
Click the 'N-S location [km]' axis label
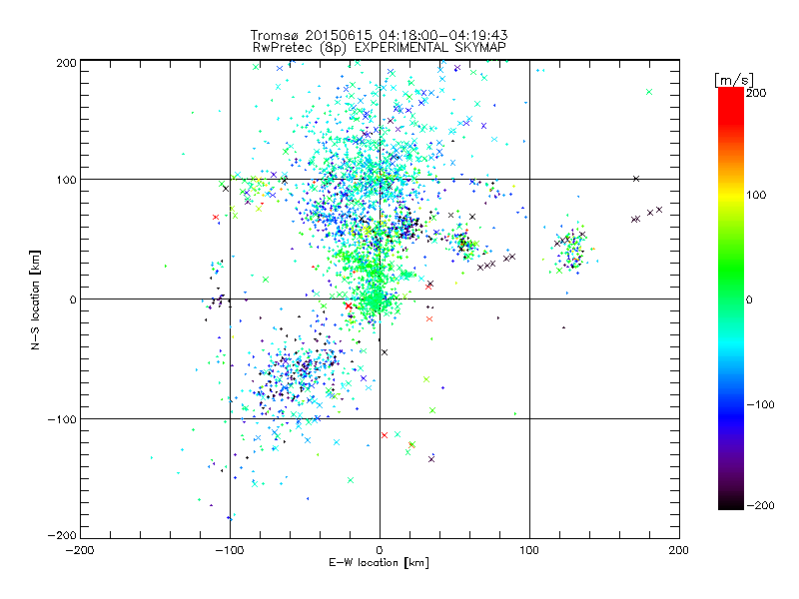coord(35,299)
